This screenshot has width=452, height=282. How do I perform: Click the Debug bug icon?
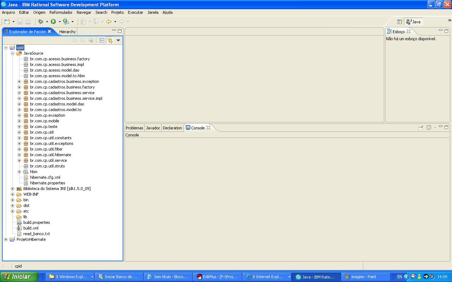[x=41, y=22]
